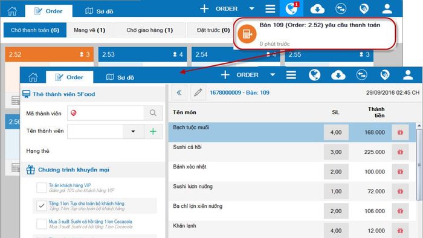This screenshot has height=238, width=423.
Task: Click gift icon for Bánh xèo nhật
Action: point(400,172)
